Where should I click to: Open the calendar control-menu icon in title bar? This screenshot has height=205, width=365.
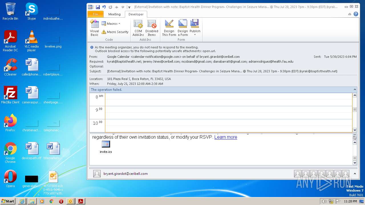[90, 7]
